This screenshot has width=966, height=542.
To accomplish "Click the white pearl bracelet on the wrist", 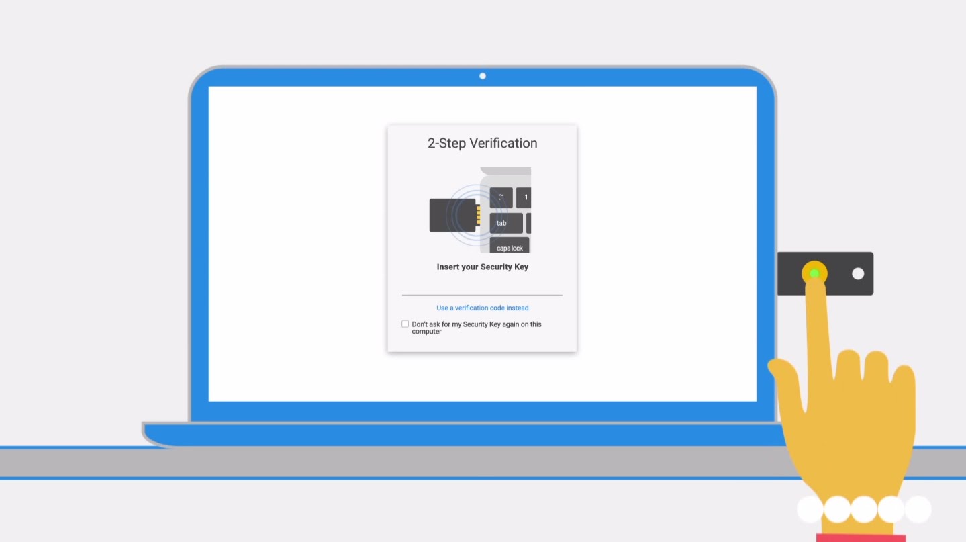I will click(x=863, y=509).
